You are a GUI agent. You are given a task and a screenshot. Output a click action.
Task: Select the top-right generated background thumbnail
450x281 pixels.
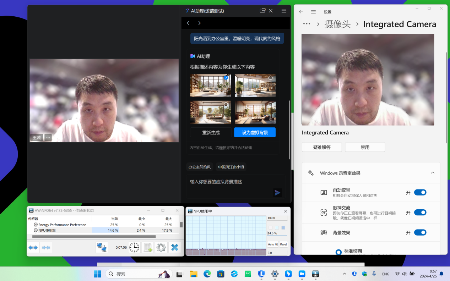[x=255, y=85]
